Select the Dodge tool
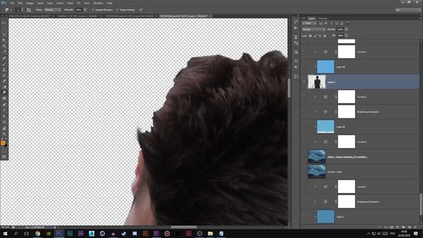The width and height of the screenshot is (423, 238). 4,99
